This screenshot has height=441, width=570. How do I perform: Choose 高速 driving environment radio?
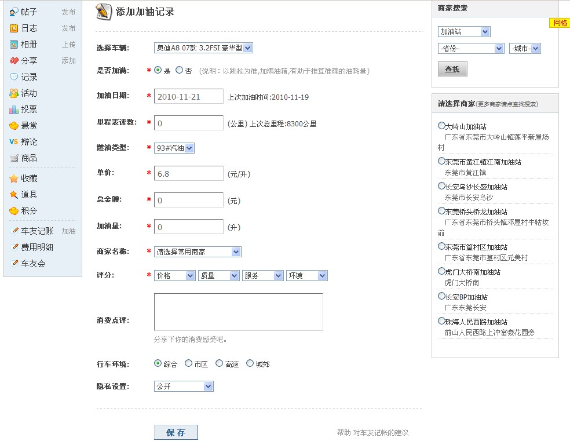[218, 363]
